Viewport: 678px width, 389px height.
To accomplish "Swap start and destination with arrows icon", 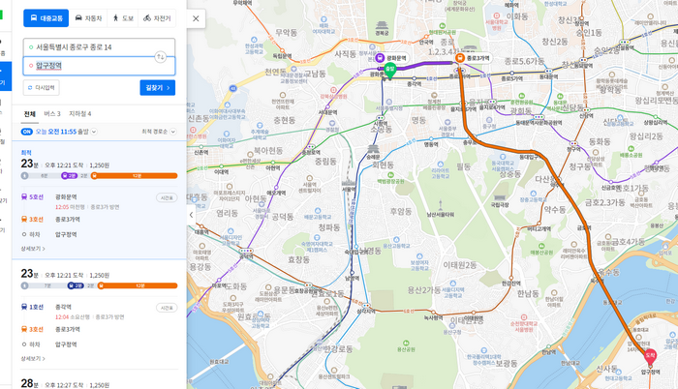I will point(161,57).
